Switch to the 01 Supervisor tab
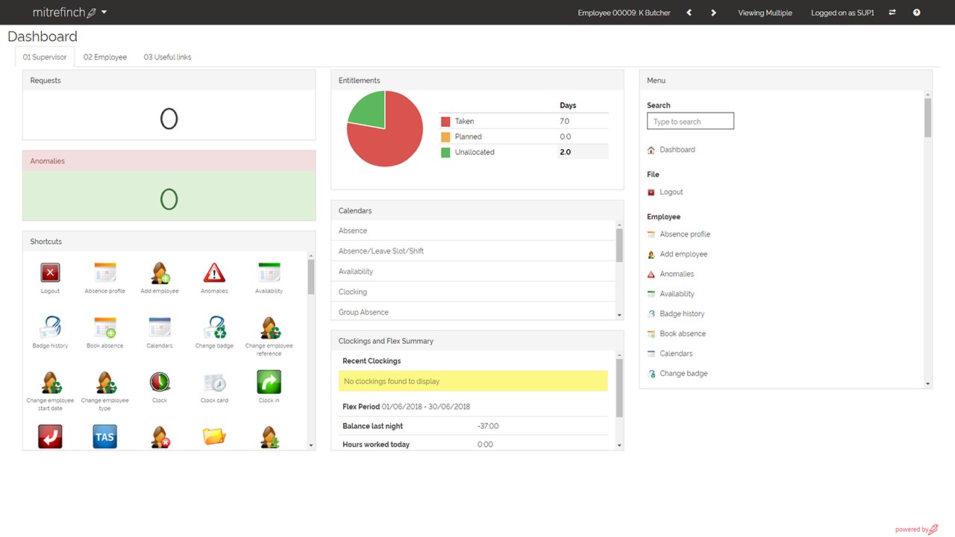This screenshot has height=537, width=955. (45, 57)
